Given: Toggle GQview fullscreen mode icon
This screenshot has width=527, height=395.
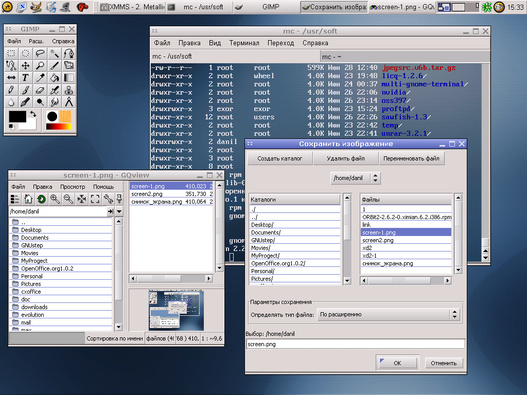Looking at the screenshot, I should (95, 199).
